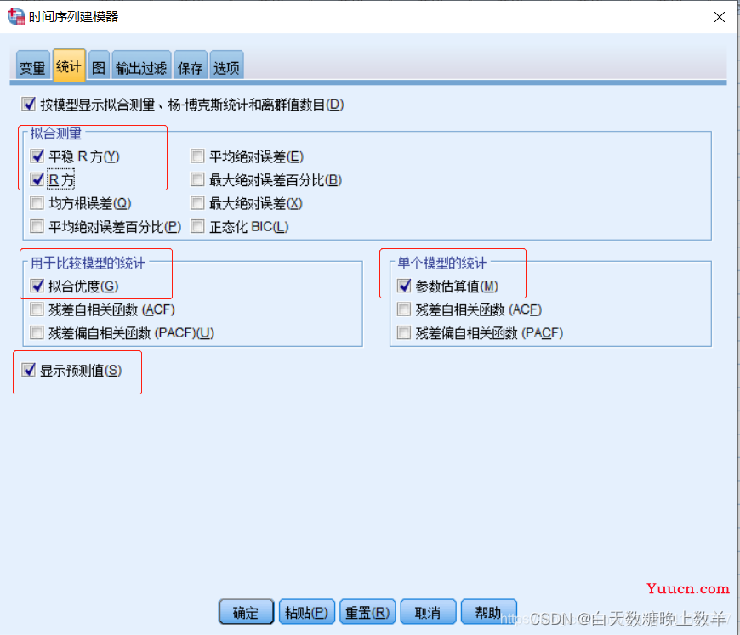Toggle 参数估算值(M) checkbox

click(404, 286)
